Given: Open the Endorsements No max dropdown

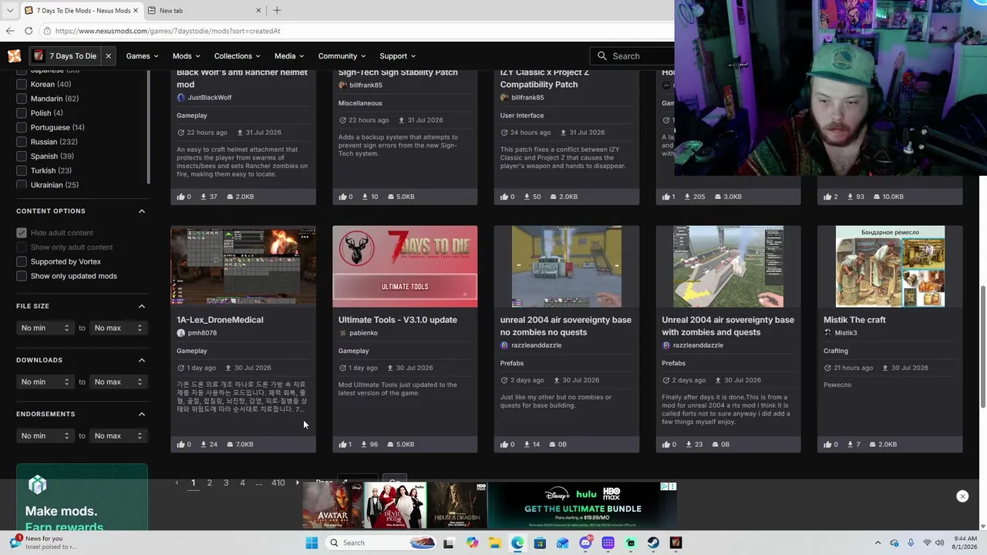Looking at the screenshot, I should click(x=118, y=436).
